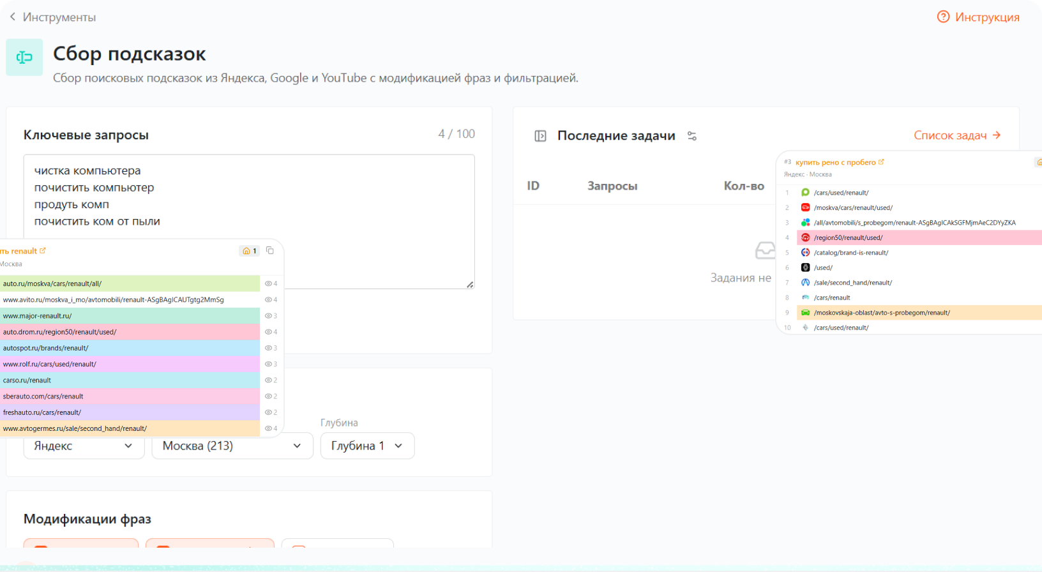1042x572 pixels.
Task: Click the home badge showing 1
Action: (249, 251)
